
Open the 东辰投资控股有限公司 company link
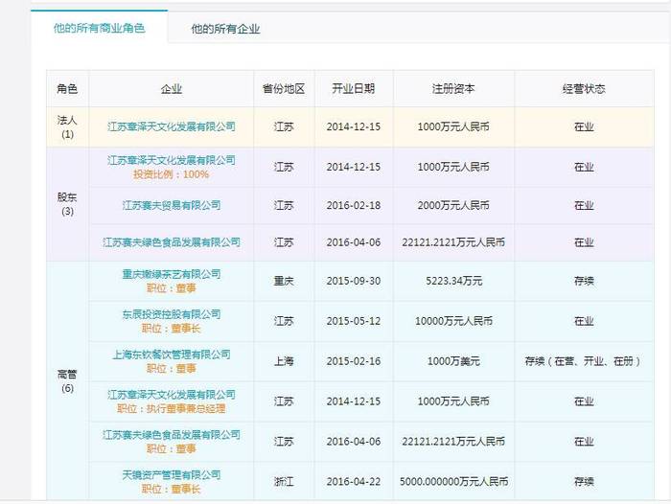(172, 314)
